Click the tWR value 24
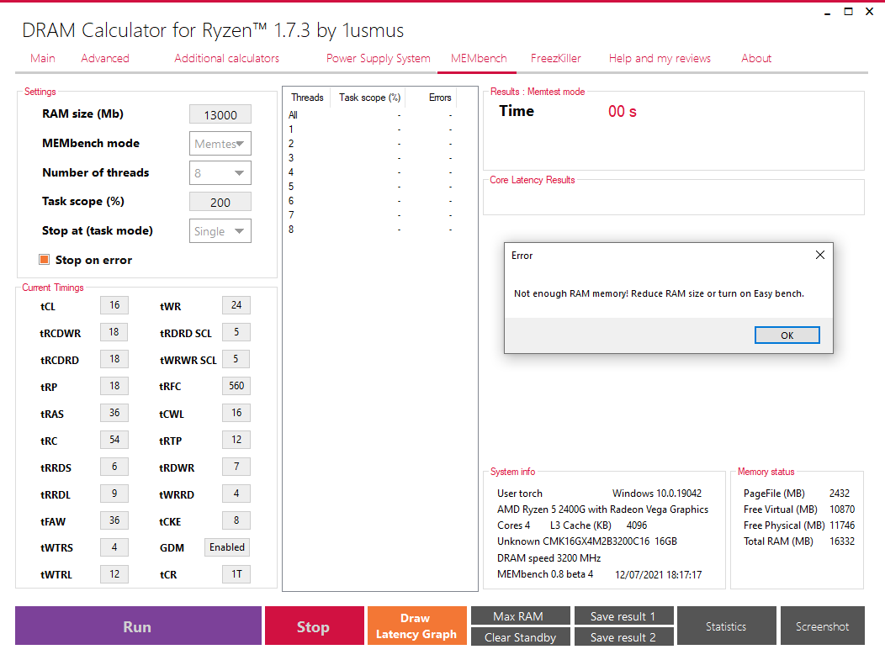The width and height of the screenshot is (885, 660). coord(236,305)
